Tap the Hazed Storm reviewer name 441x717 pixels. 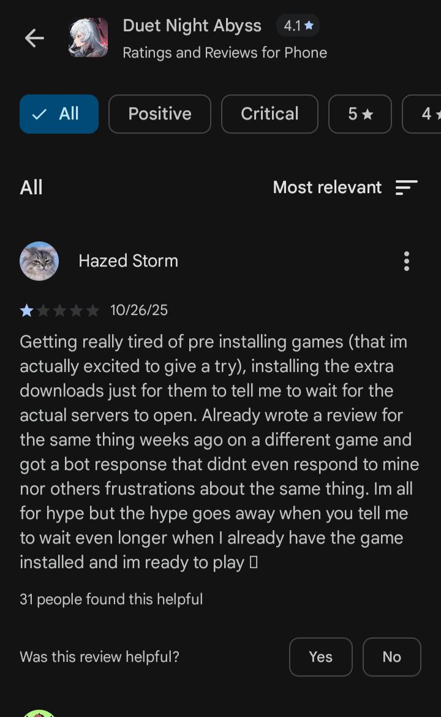click(129, 260)
